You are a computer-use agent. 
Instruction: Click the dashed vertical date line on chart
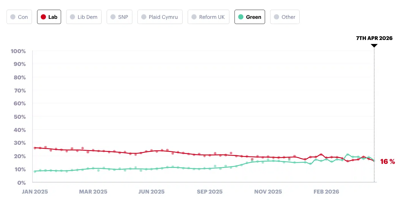click(x=374, y=114)
